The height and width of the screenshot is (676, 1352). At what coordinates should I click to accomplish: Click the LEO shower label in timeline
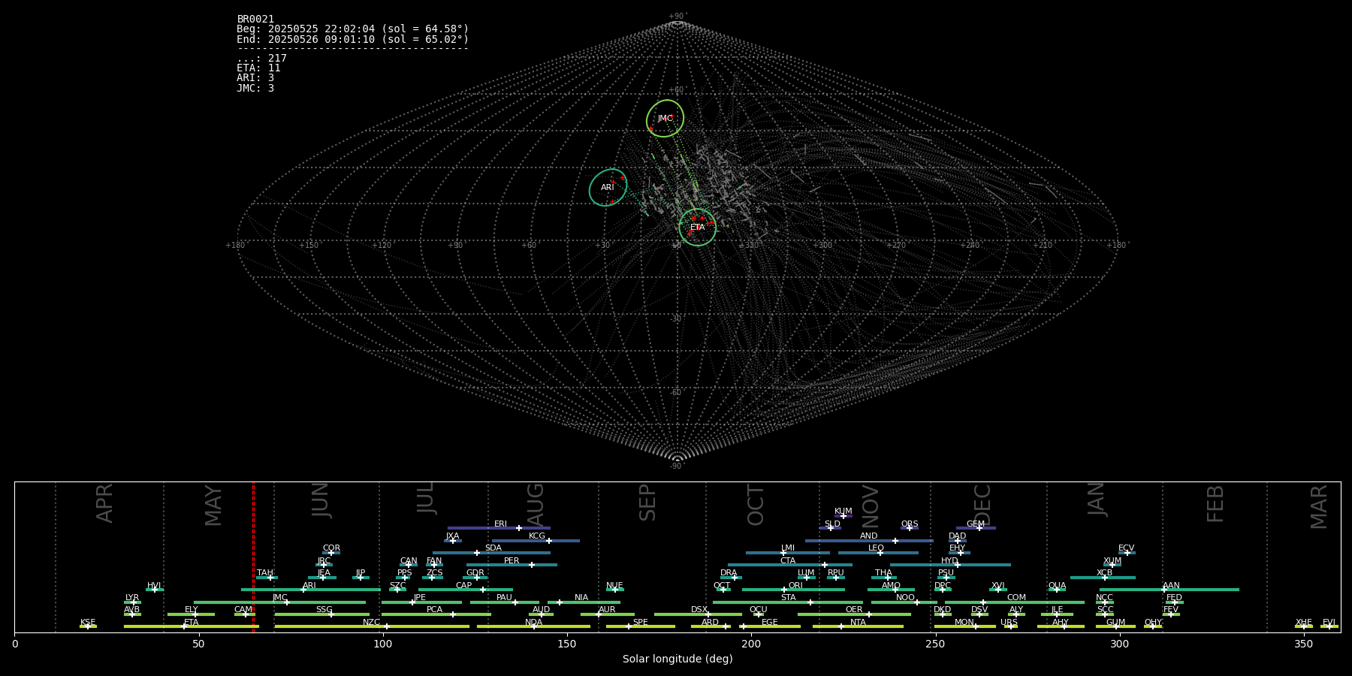(x=876, y=548)
